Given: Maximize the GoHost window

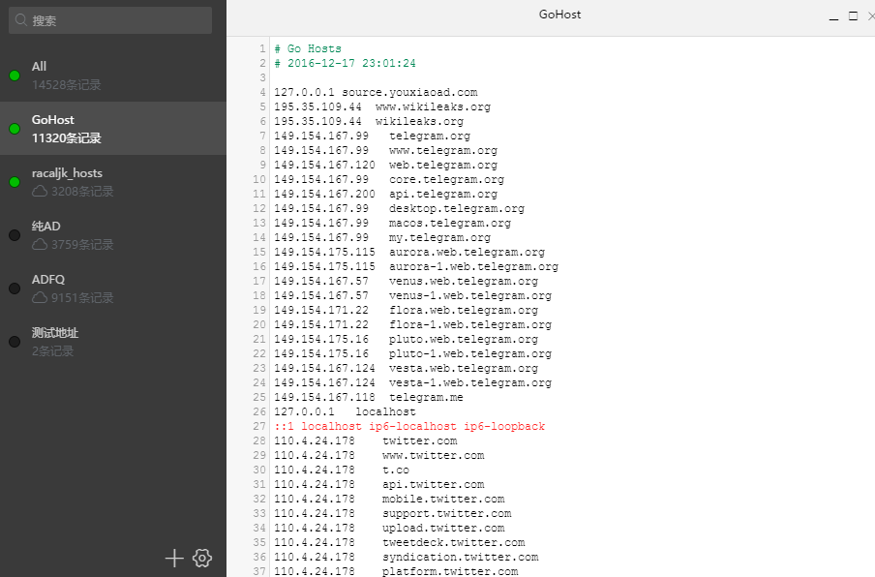Looking at the screenshot, I should [x=854, y=16].
